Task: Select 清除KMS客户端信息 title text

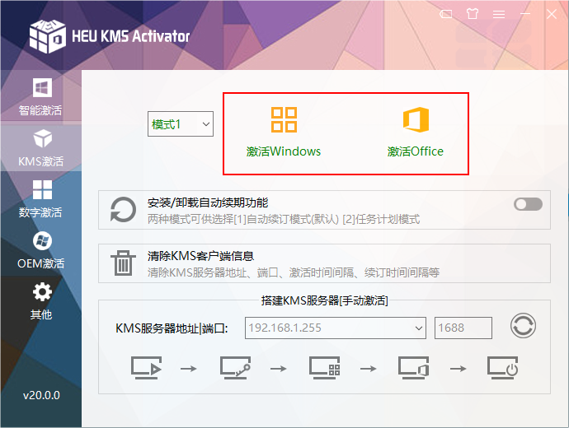Action: pos(200,256)
